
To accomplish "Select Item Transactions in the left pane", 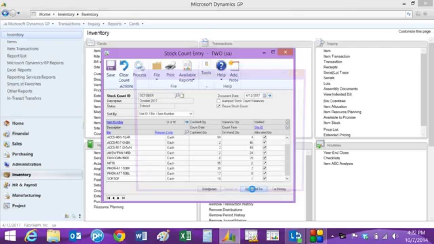I will (x=23, y=49).
